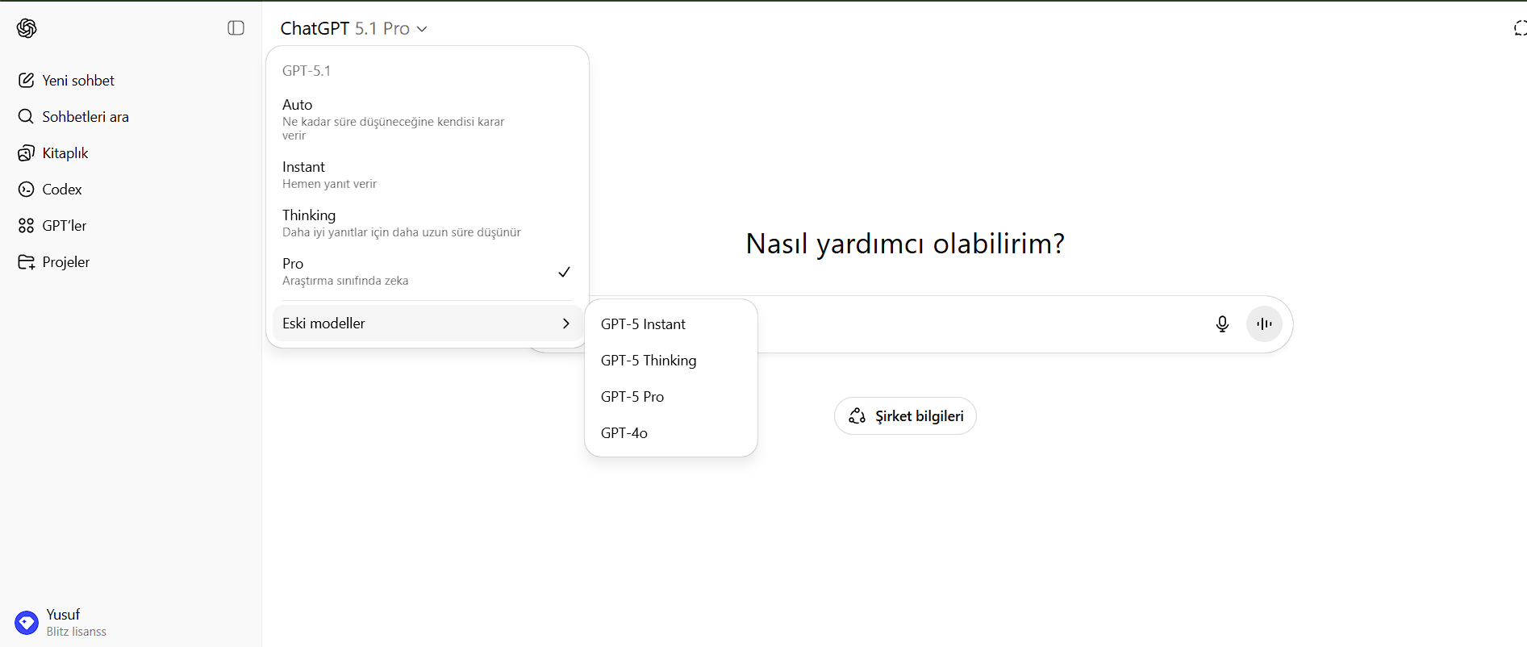Click the microphone dictation icon
Image resolution: width=1527 pixels, height=647 pixels.
tap(1222, 324)
